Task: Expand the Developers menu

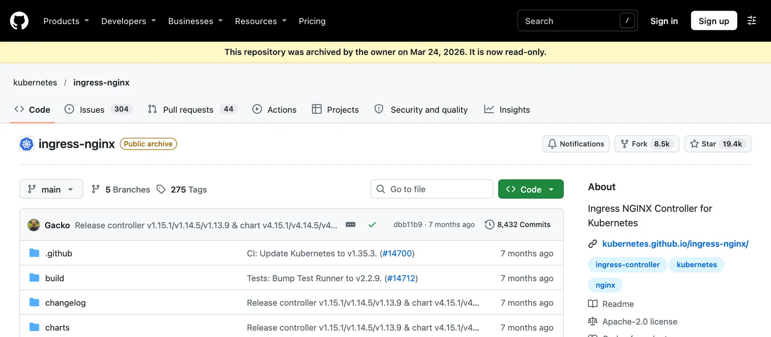Action: pyautogui.click(x=128, y=21)
